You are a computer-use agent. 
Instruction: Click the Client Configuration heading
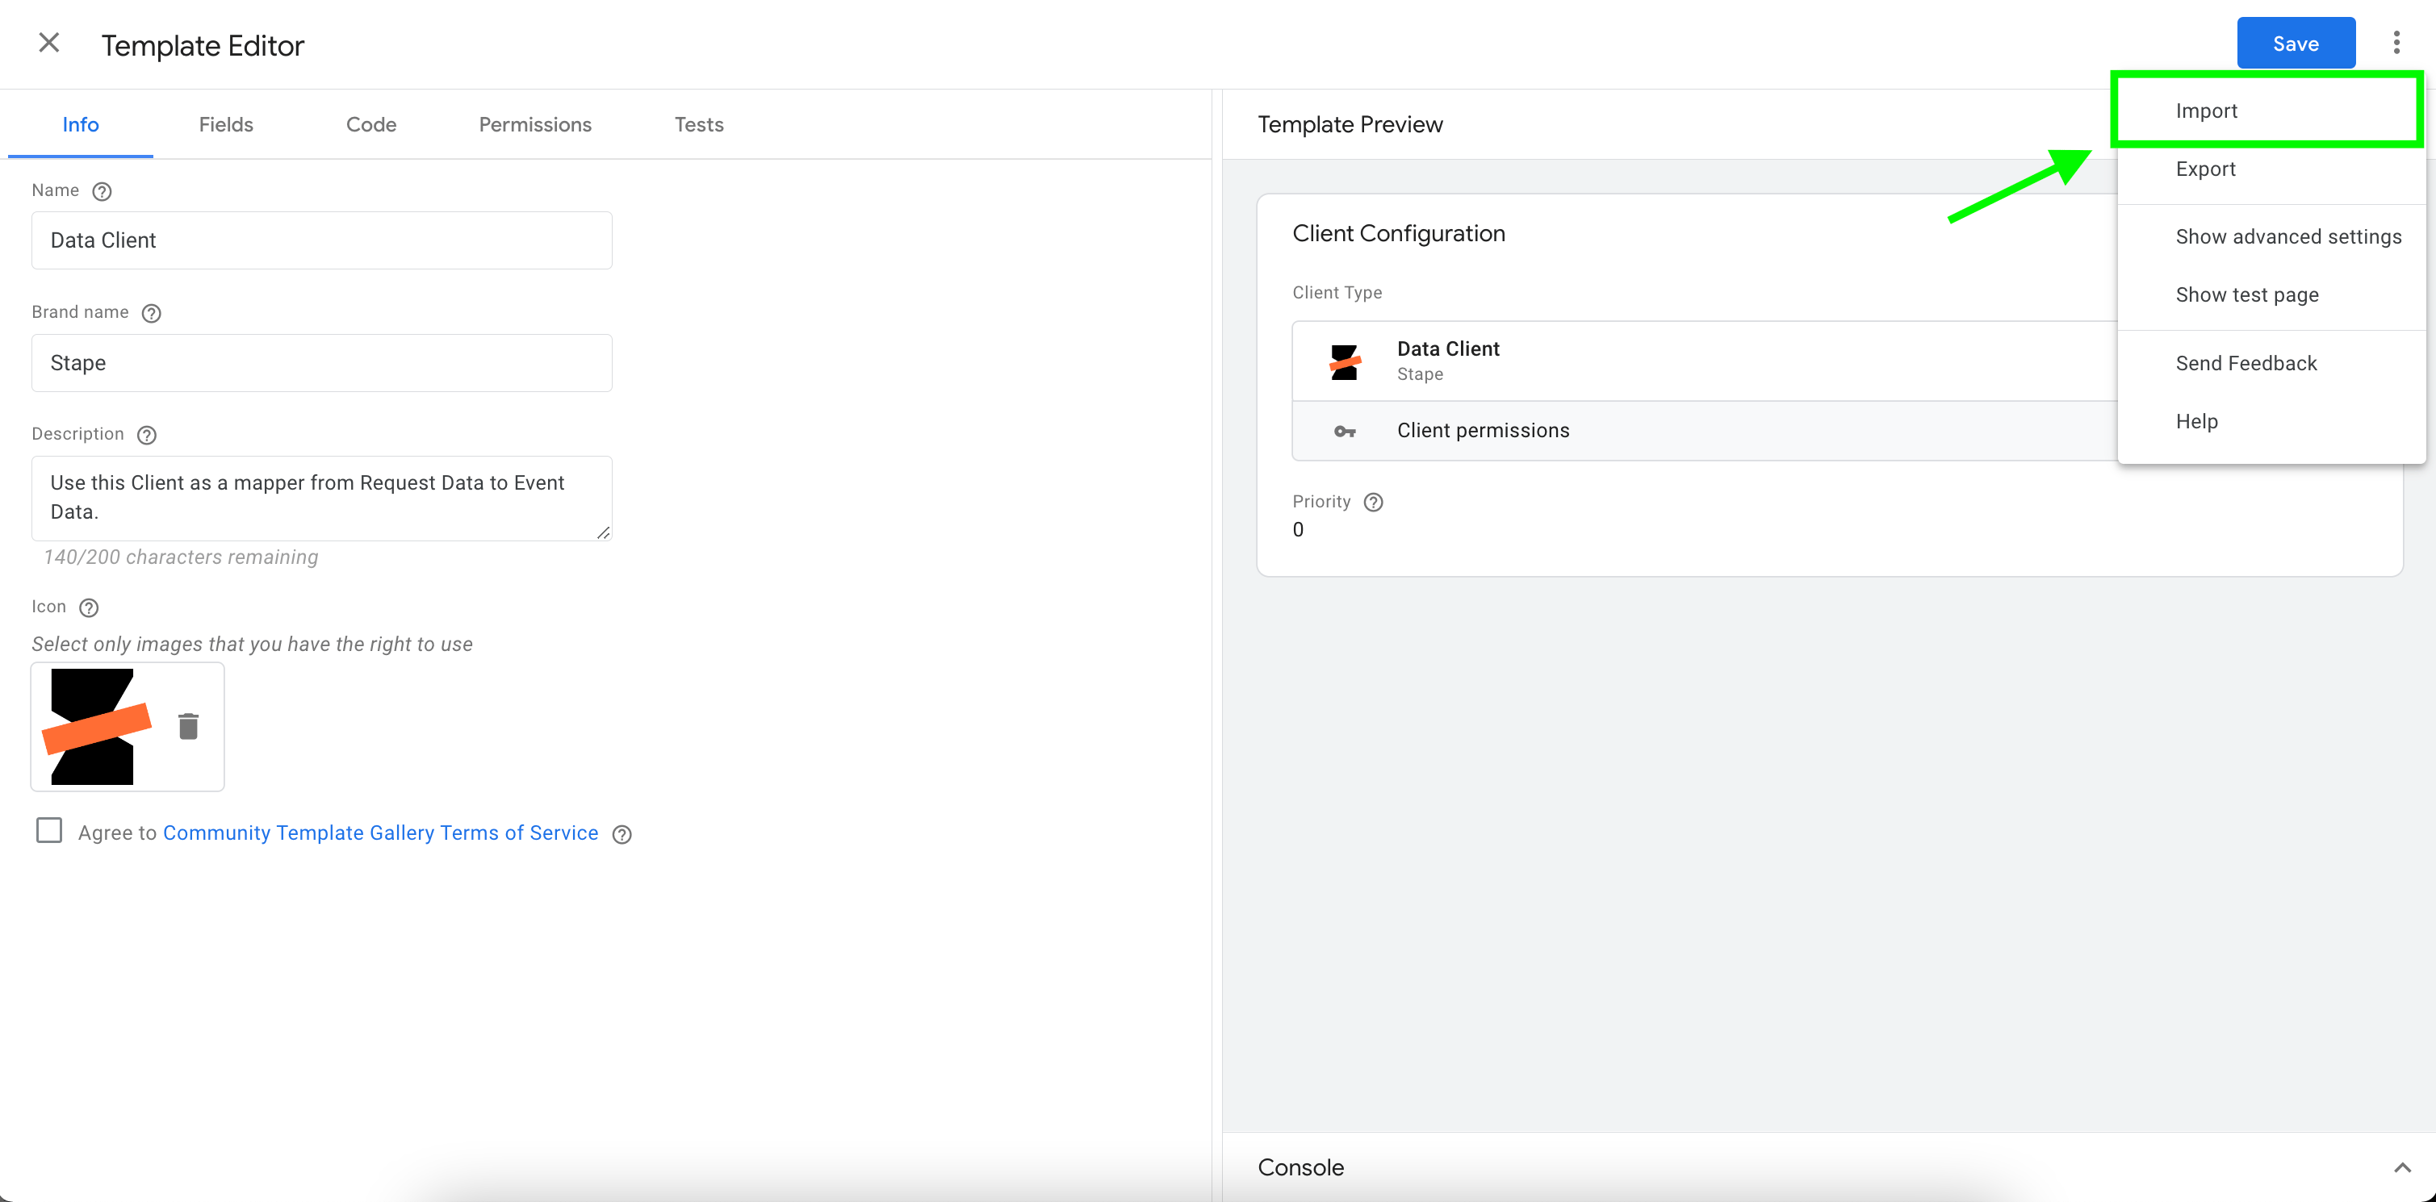(x=1399, y=233)
